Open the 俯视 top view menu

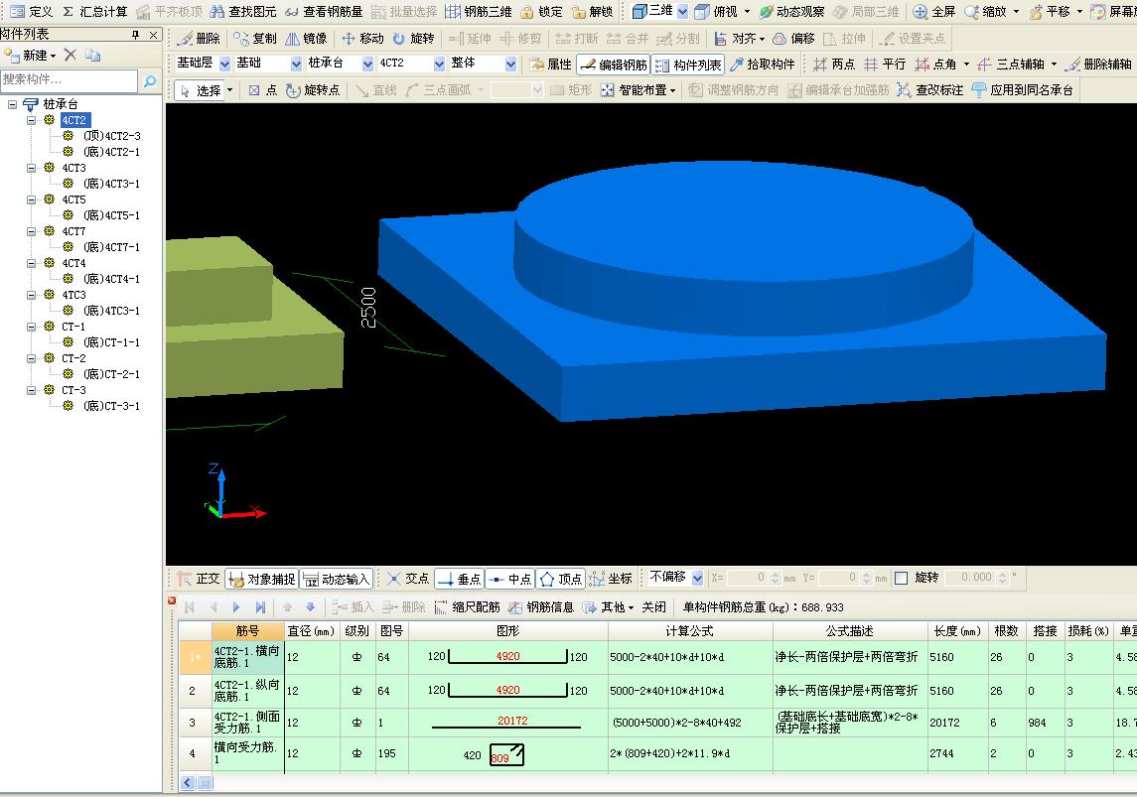tap(722, 12)
